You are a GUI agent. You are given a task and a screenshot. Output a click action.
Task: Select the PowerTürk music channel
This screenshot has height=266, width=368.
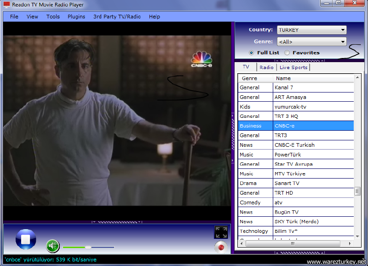[296, 155]
